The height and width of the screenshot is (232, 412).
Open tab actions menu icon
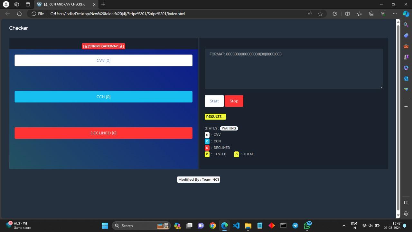(x=28, y=4)
